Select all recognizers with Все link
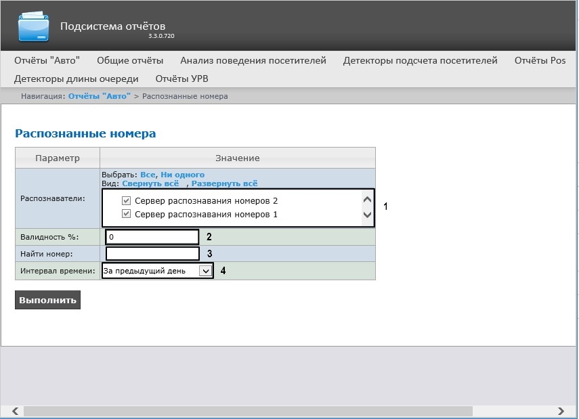This screenshot has width=579, height=419. click(x=148, y=175)
